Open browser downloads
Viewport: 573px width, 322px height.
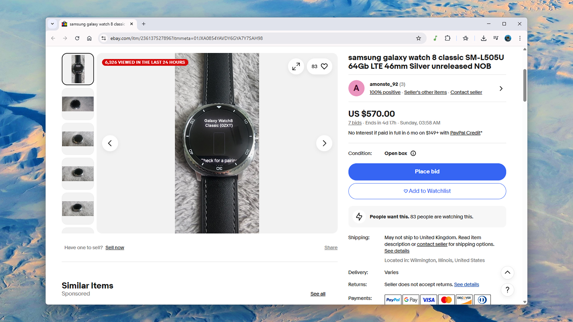484,38
